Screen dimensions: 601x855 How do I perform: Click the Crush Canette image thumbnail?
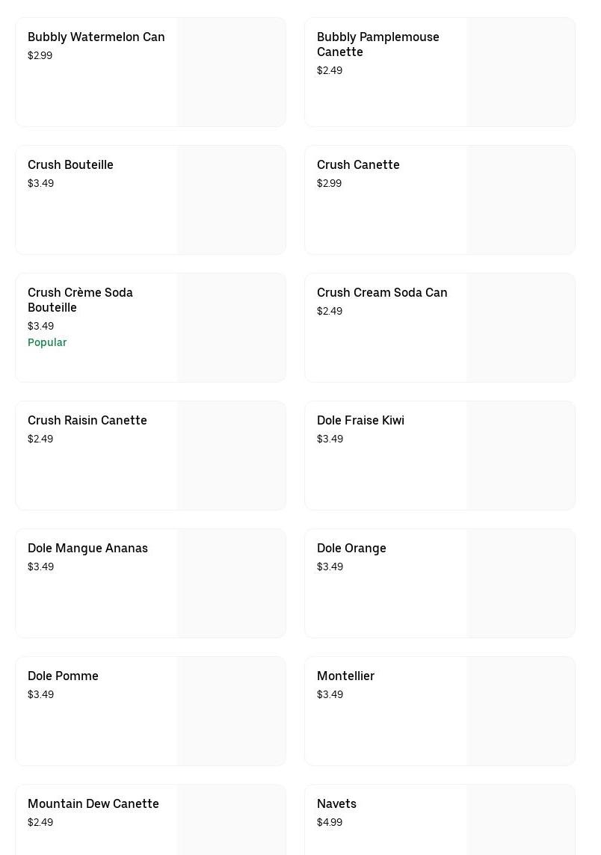pos(520,200)
